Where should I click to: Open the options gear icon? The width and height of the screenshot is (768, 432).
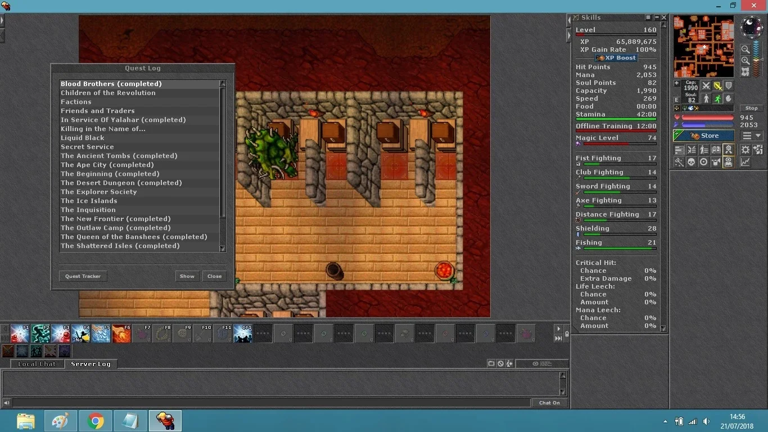746,150
